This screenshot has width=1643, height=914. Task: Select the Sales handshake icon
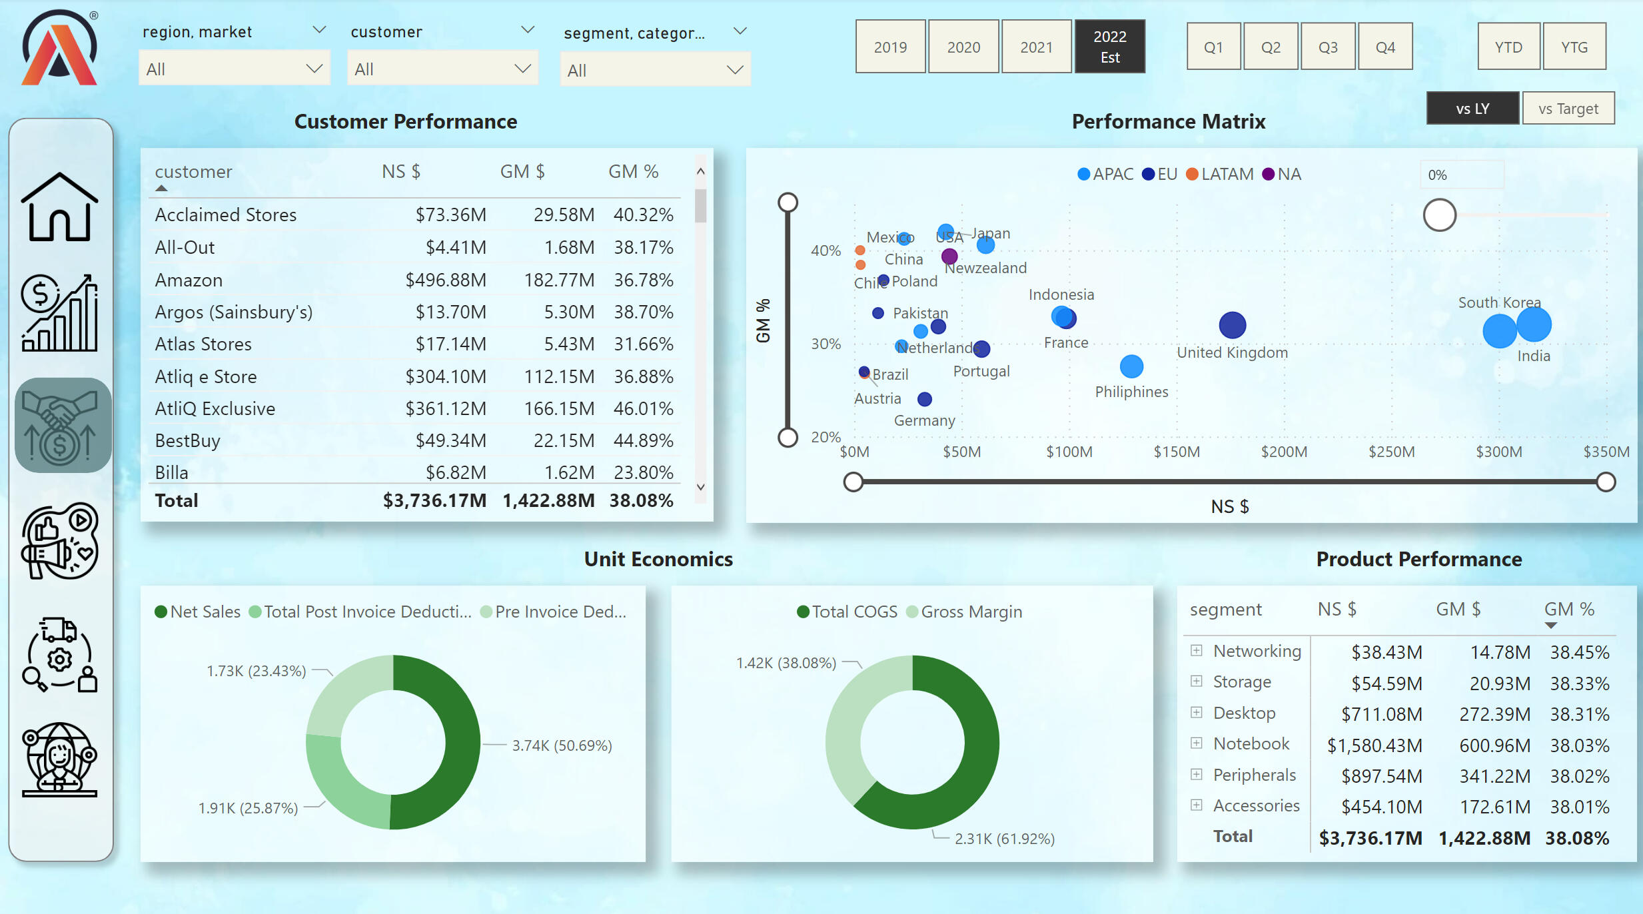61,426
